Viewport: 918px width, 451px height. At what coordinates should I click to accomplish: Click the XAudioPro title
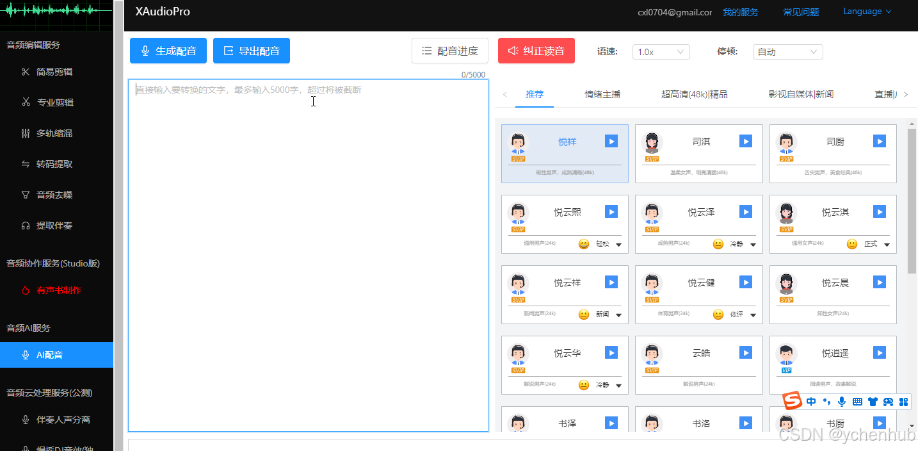[x=163, y=12]
